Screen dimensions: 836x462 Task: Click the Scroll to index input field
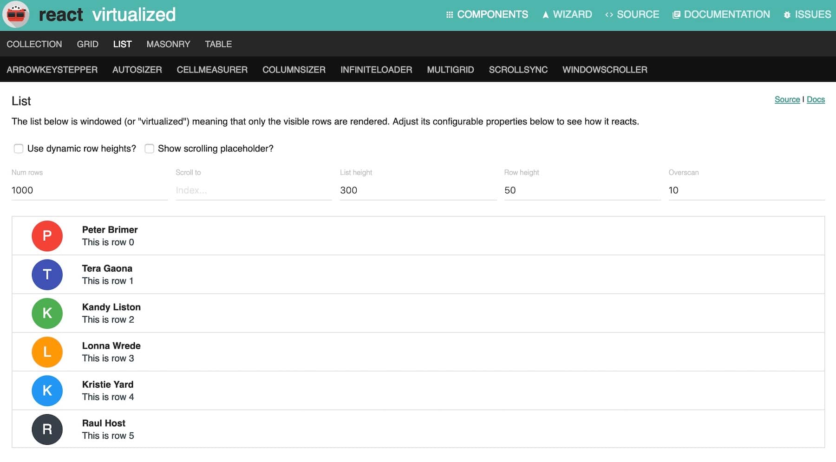[254, 190]
